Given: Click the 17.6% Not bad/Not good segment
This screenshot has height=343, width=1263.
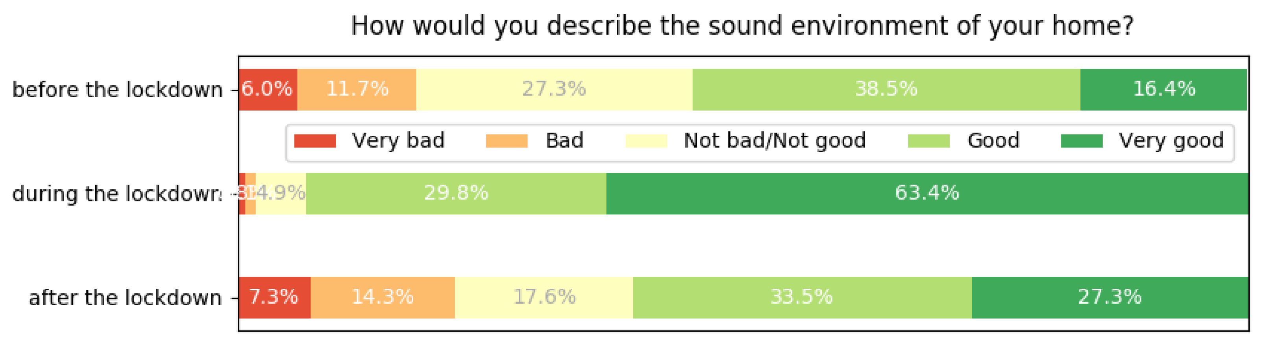Looking at the screenshot, I should click(x=544, y=297).
